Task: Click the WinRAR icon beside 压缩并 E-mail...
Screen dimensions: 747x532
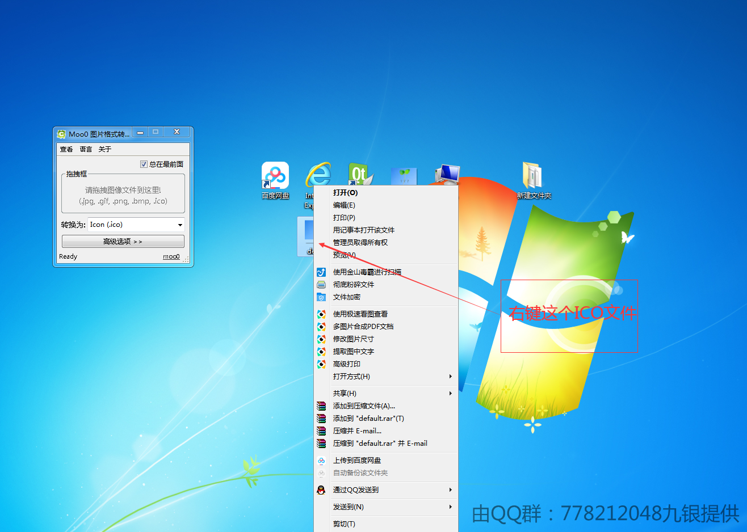Action: point(321,431)
